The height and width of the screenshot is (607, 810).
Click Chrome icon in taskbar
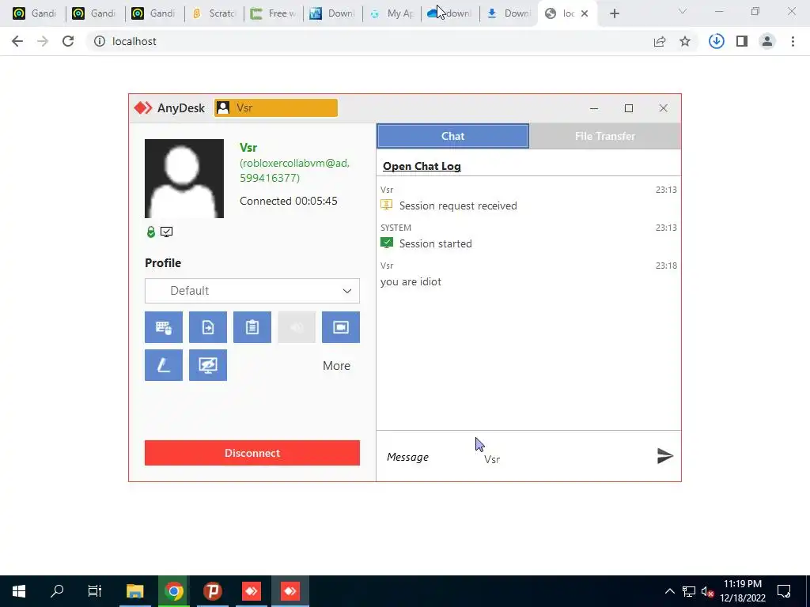click(174, 591)
